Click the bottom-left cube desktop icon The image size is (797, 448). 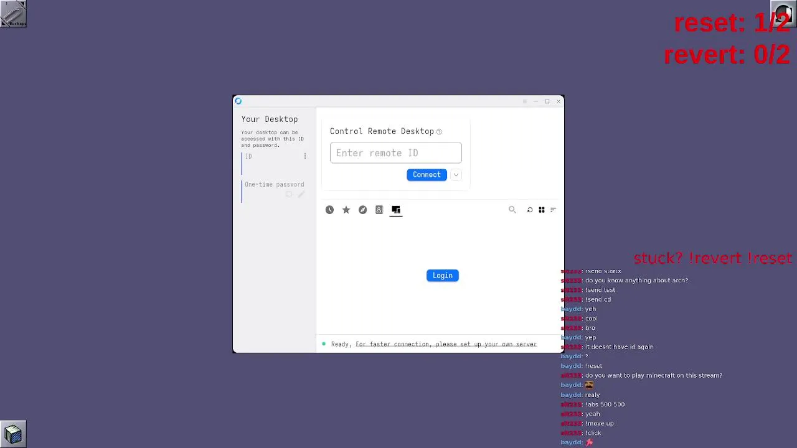(13, 434)
